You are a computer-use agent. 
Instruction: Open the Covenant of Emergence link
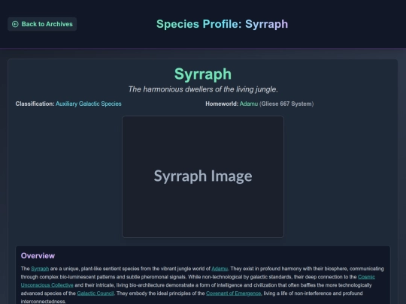click(x=234, y=293)
